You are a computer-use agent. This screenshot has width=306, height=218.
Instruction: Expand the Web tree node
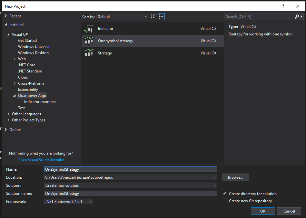point(15,59)
